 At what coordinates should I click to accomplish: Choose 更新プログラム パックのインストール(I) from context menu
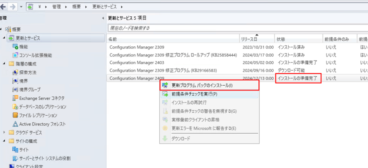pyautogui.click(x=209, y=85)
